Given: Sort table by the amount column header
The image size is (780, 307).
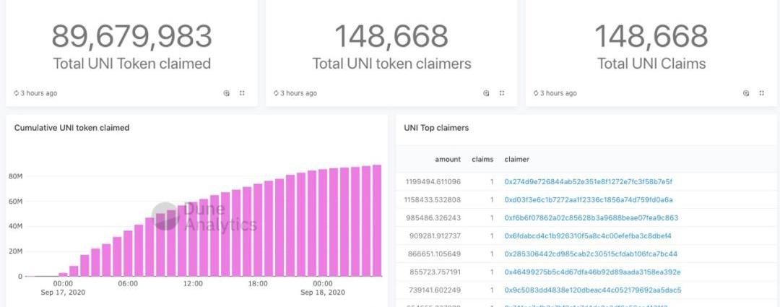Looking at the screenshot, I should (x=447, y=159).
